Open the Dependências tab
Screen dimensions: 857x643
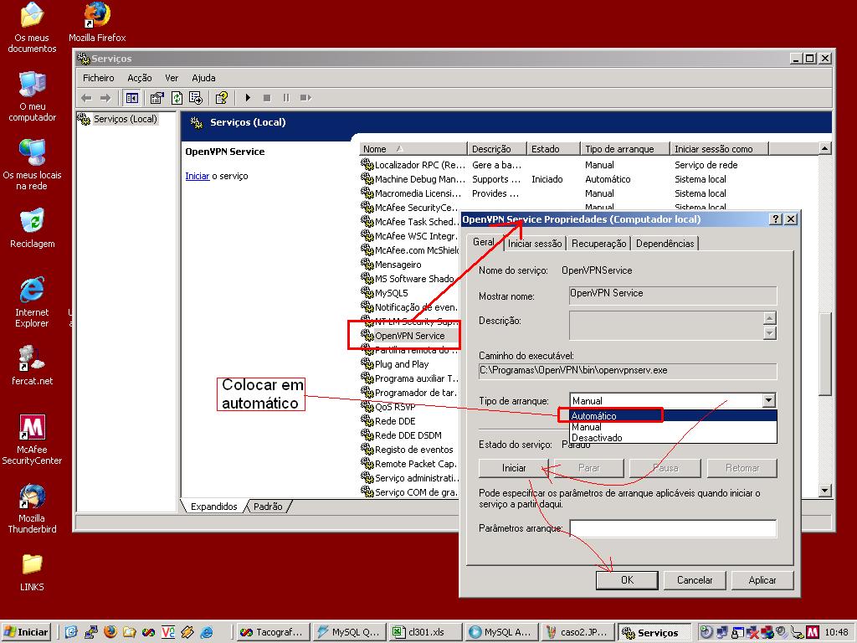click(x=665, y=244)
